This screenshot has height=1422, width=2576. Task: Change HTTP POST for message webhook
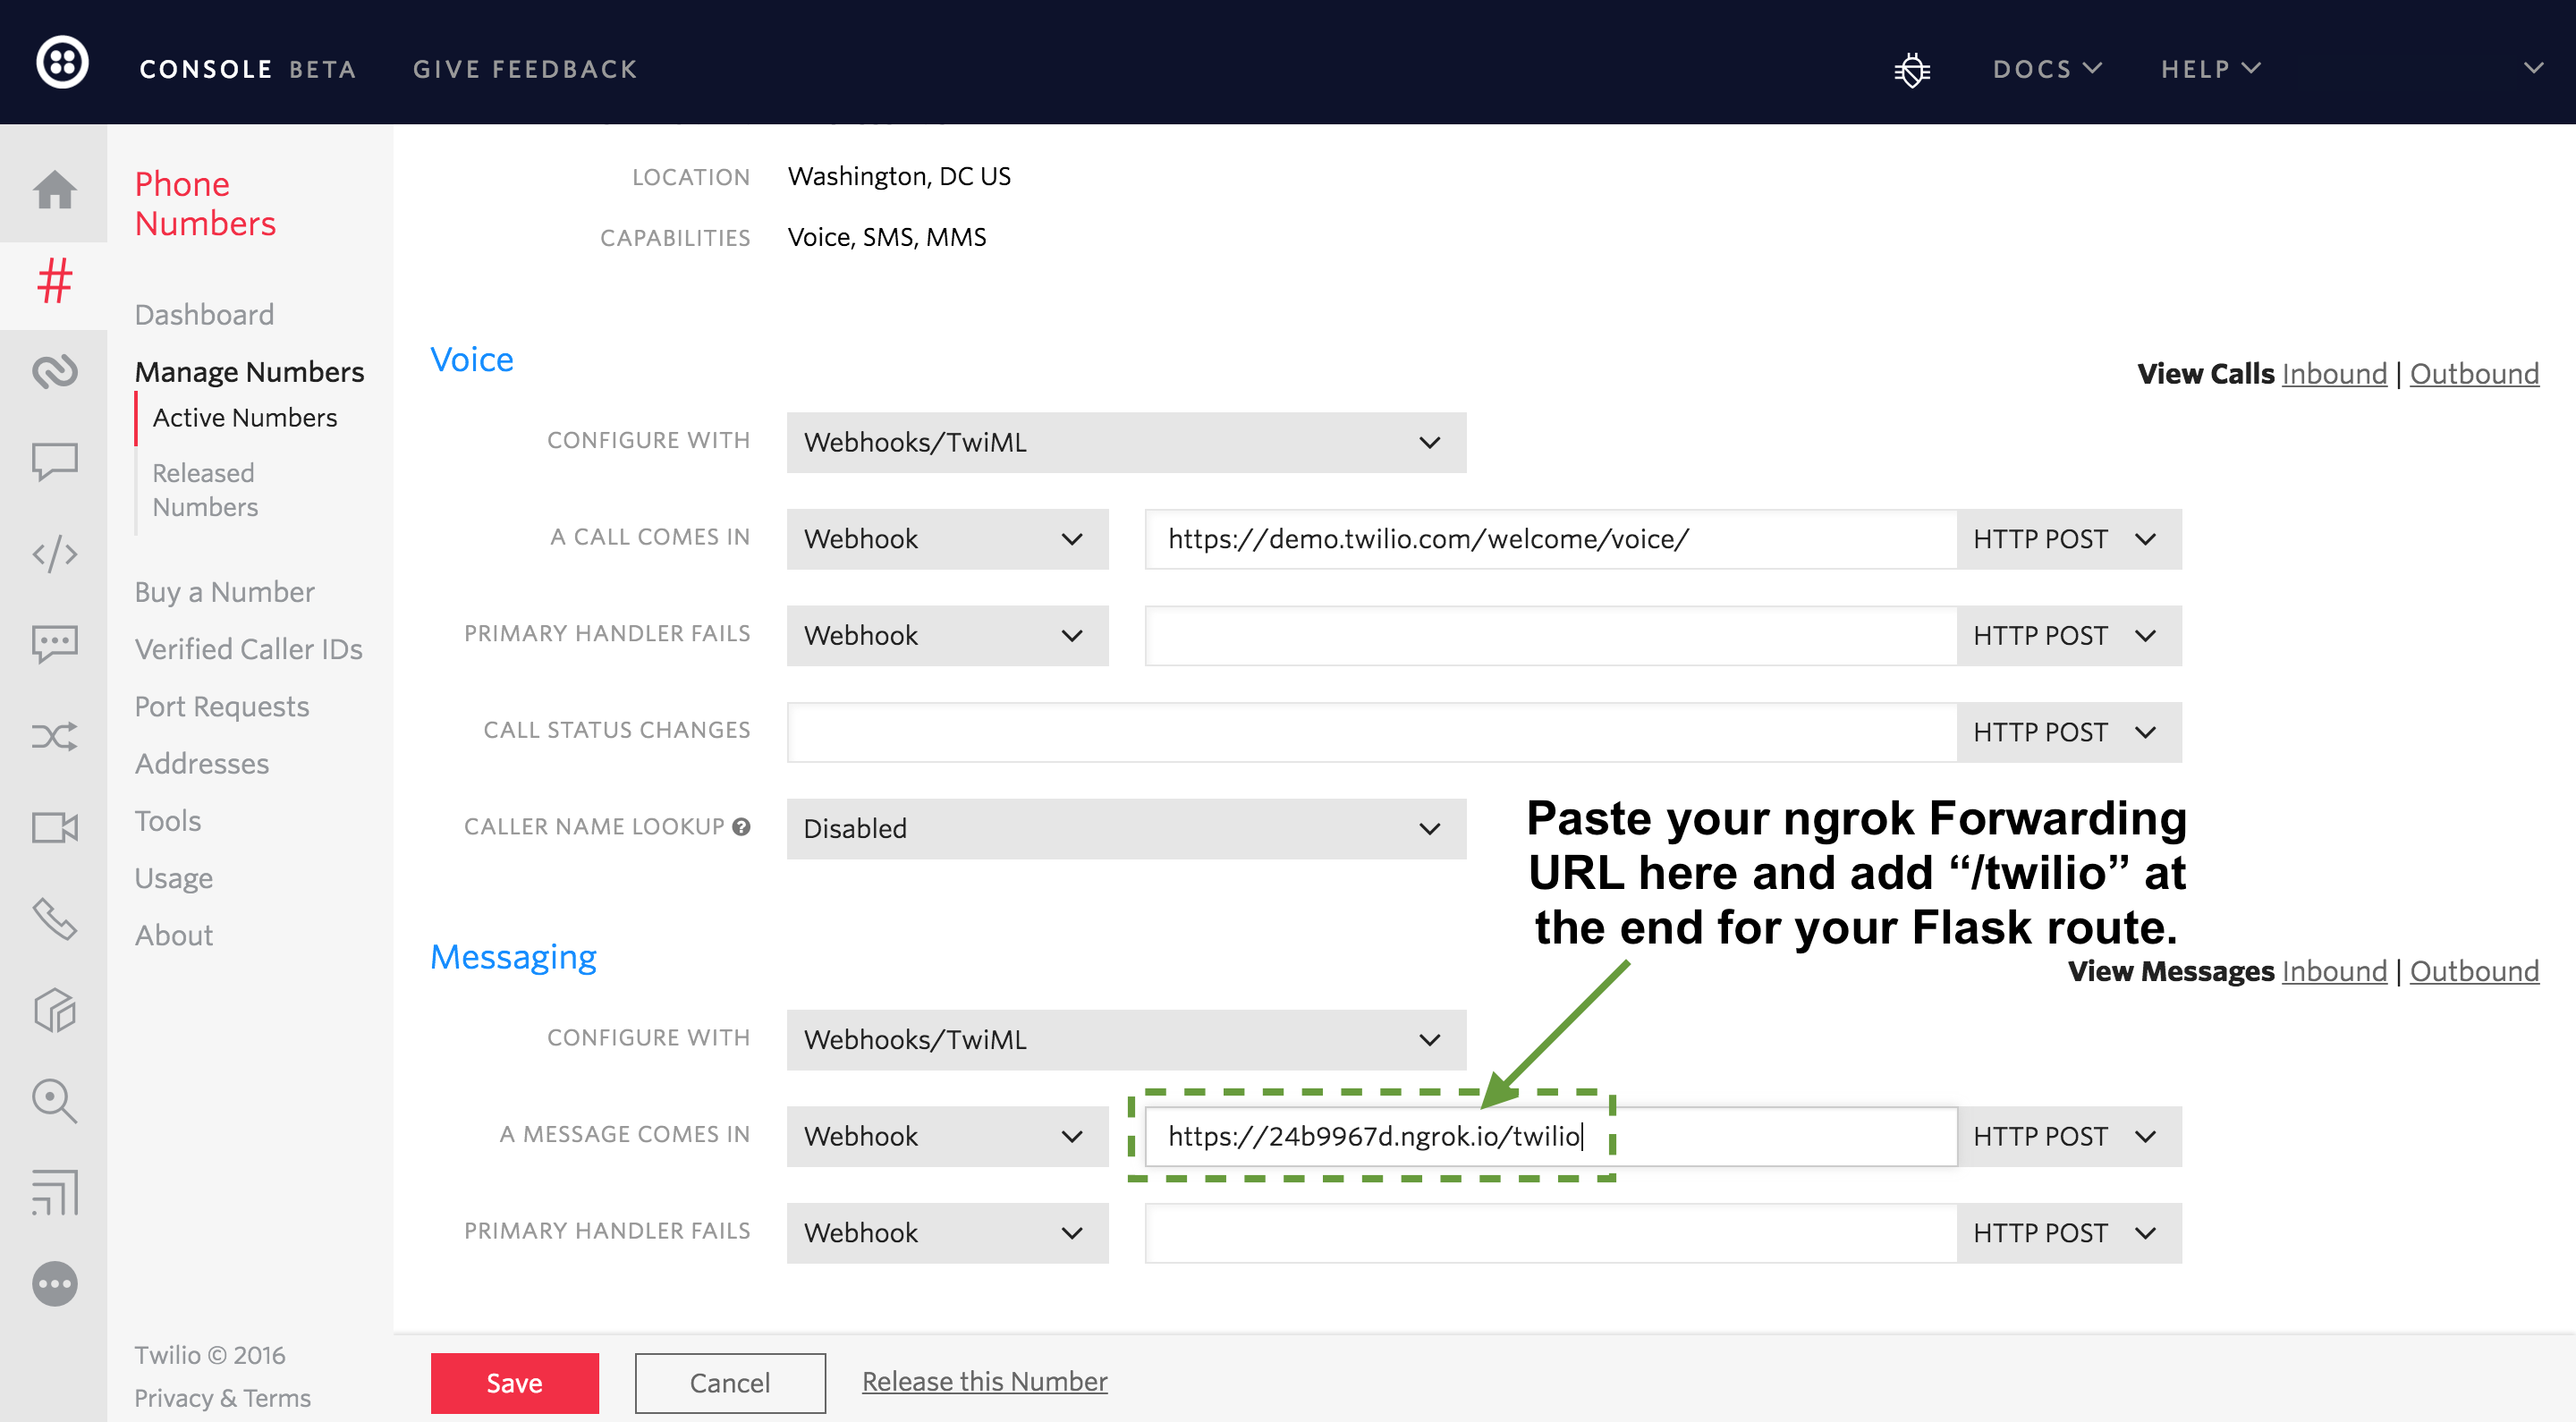point(2066,1136)
